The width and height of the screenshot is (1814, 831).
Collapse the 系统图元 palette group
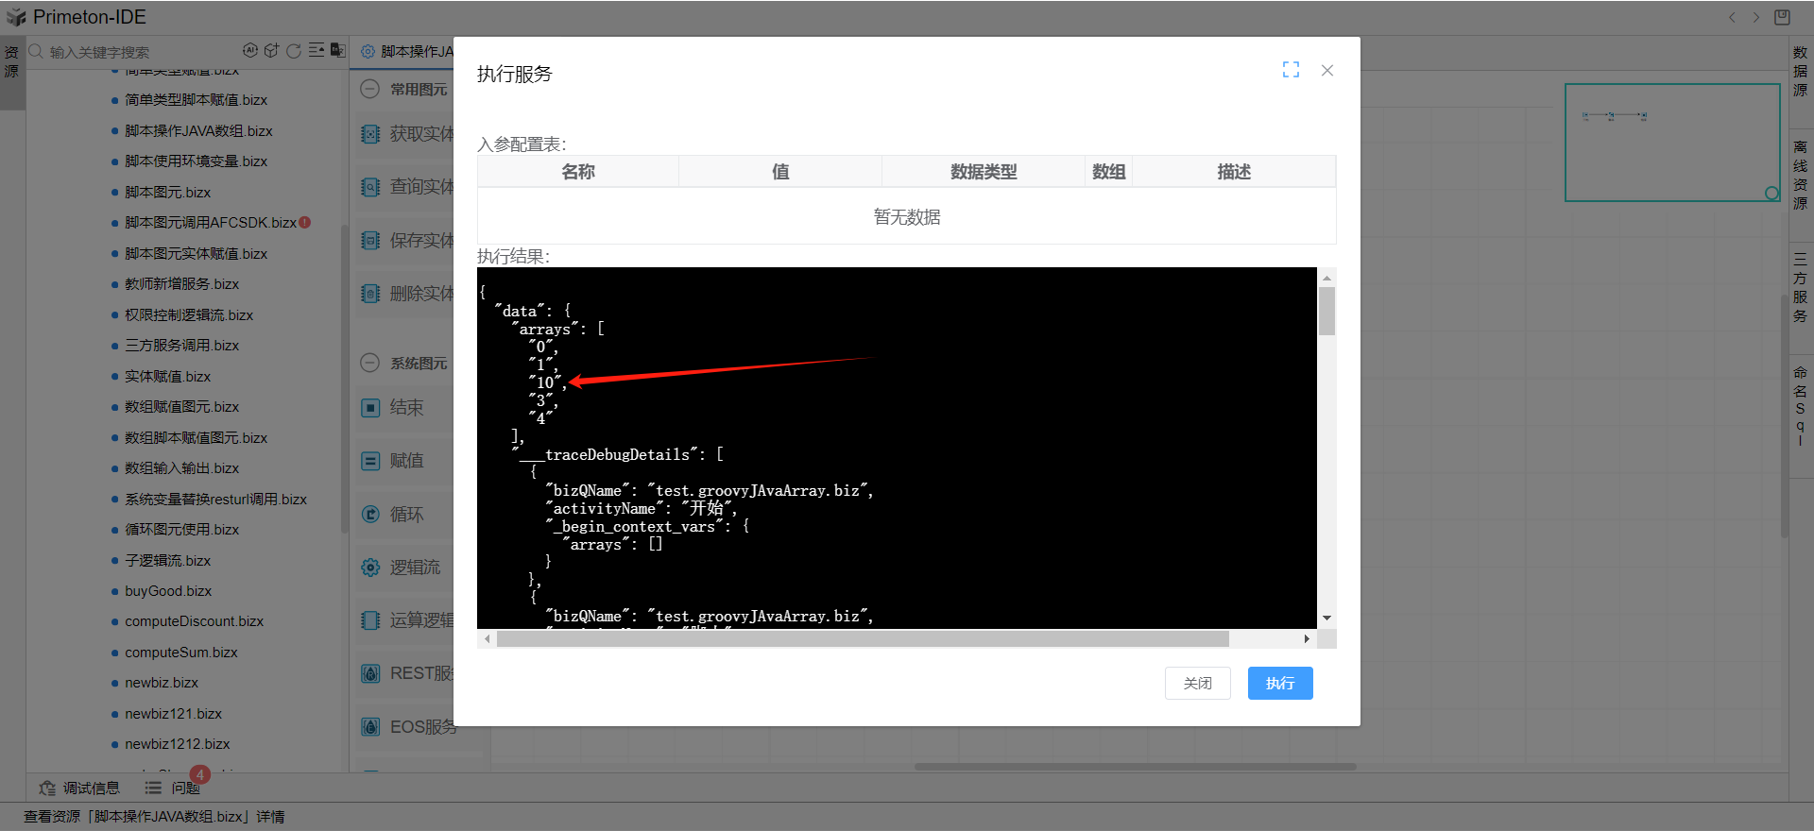[371, 363]
